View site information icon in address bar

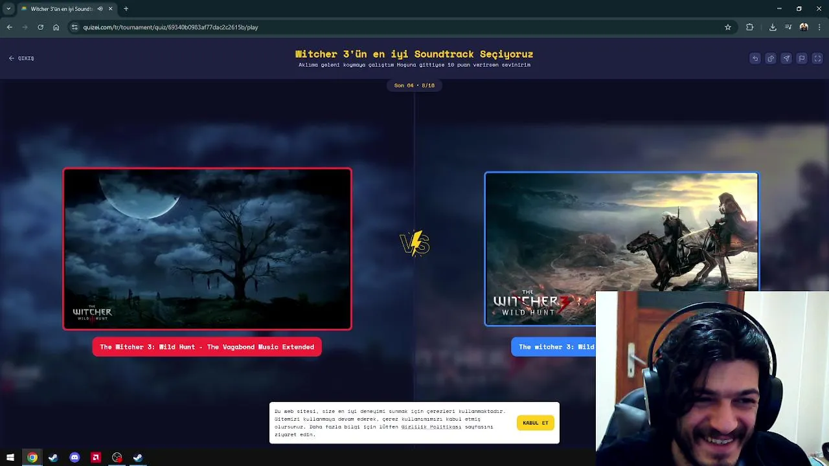(74, 27)
